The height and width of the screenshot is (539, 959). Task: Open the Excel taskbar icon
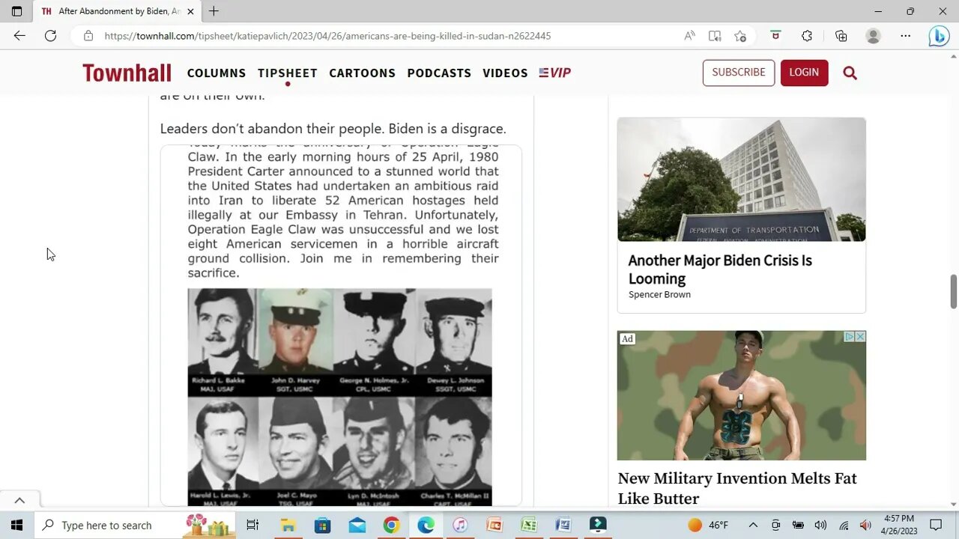(x=529, y=525)
